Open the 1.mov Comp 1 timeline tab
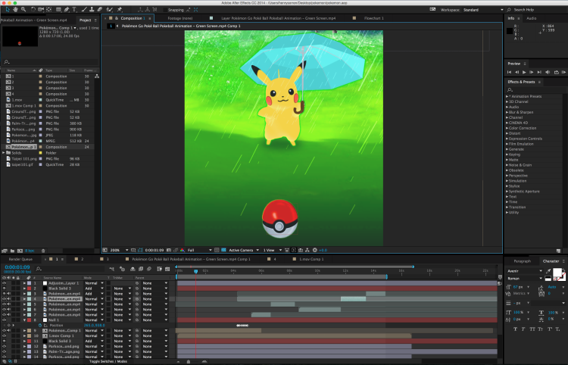Viewport: 568px width, 365px height. click(x=311, y=259)
